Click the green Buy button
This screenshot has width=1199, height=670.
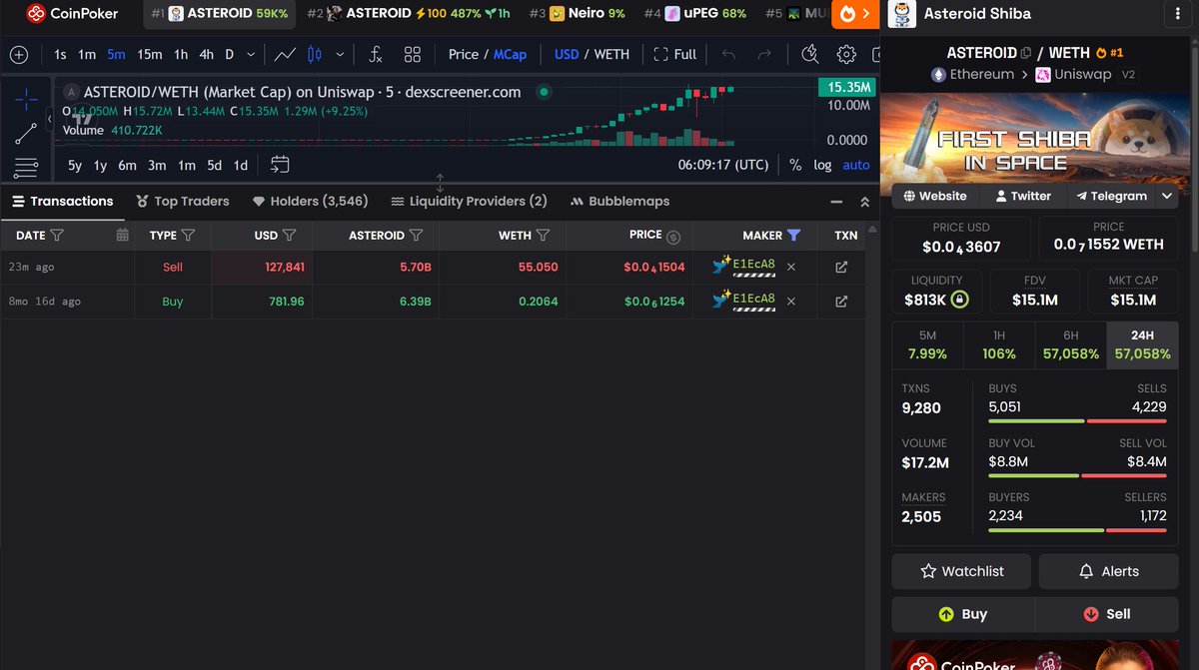[963, 614]
